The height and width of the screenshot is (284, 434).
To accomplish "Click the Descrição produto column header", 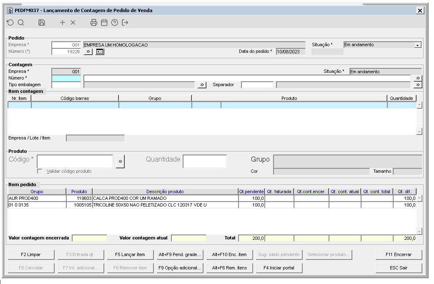I will pos(165,192).
